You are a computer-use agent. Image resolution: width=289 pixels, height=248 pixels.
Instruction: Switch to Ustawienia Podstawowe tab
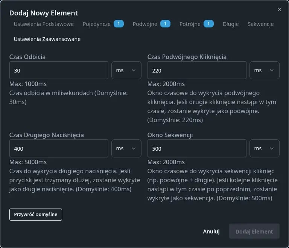(44, 24)
